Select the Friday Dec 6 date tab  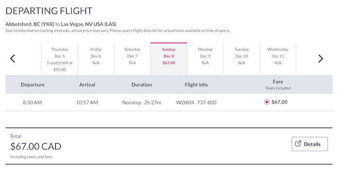point(96,59)
